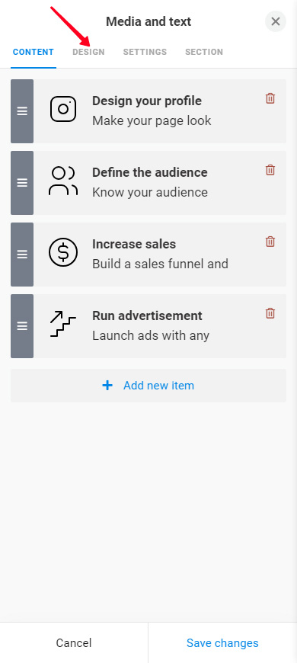Switch to the Design tab
Image resolution: width=297 pixels, height=663 pixels.
(x=88, y=52)
